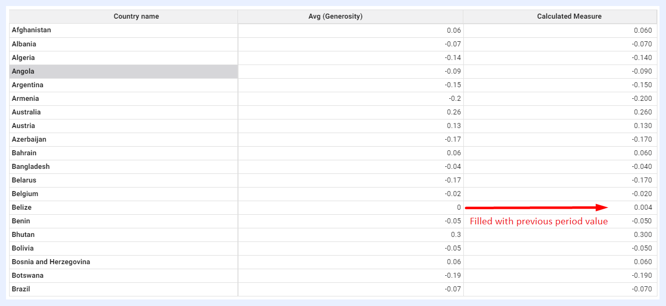The height and width of the screenshot is (306, 666).
Task: Click Belgium's Avg Generosity value -0.02
Action: pos(453,194)
